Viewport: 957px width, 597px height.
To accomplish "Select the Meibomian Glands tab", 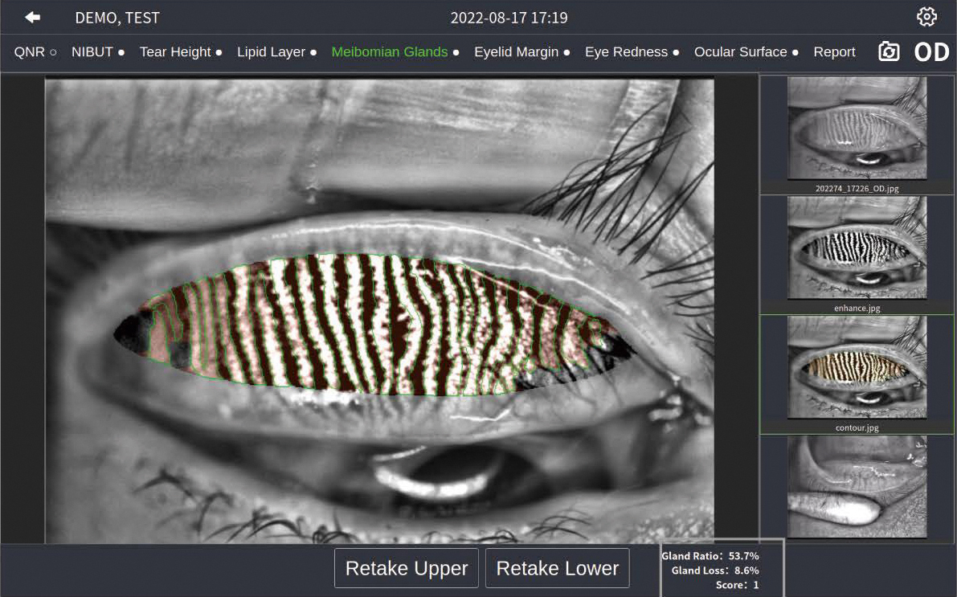I will click(x=395, y=52).
